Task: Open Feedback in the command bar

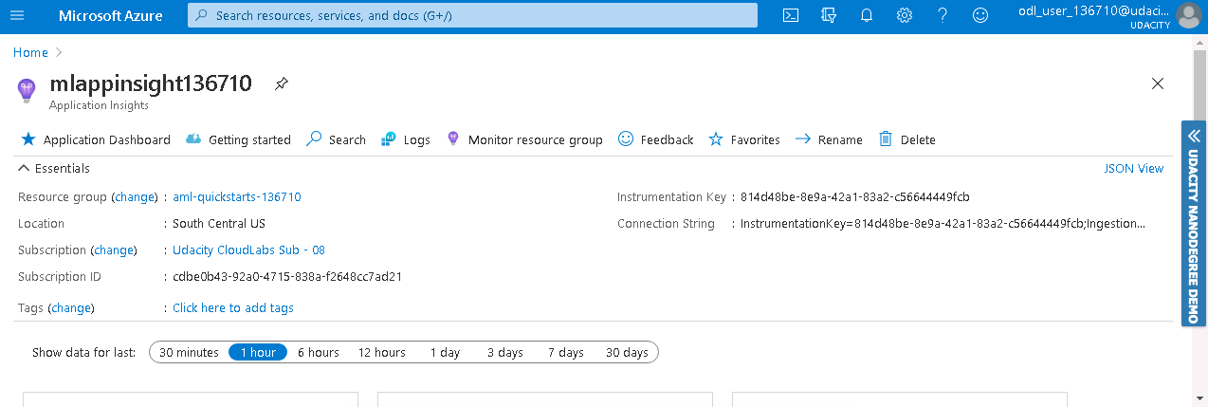Action: click(x=655, y=139)
